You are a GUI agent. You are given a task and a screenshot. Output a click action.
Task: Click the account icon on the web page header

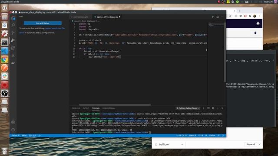click(x=258, y=24)
